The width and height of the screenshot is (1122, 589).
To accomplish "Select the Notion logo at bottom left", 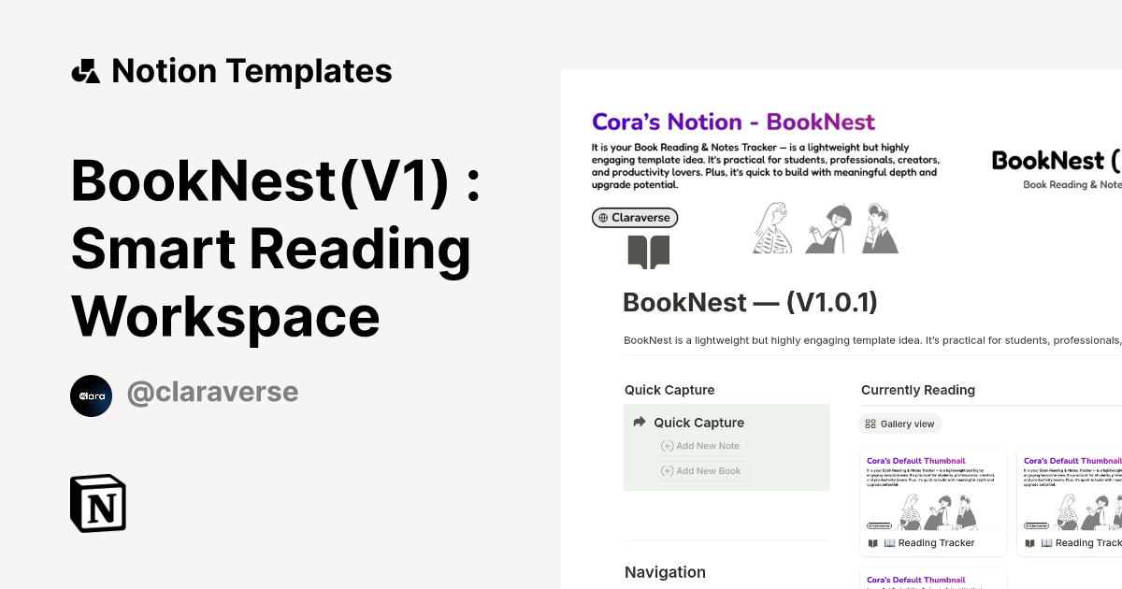I will point(97,503).
